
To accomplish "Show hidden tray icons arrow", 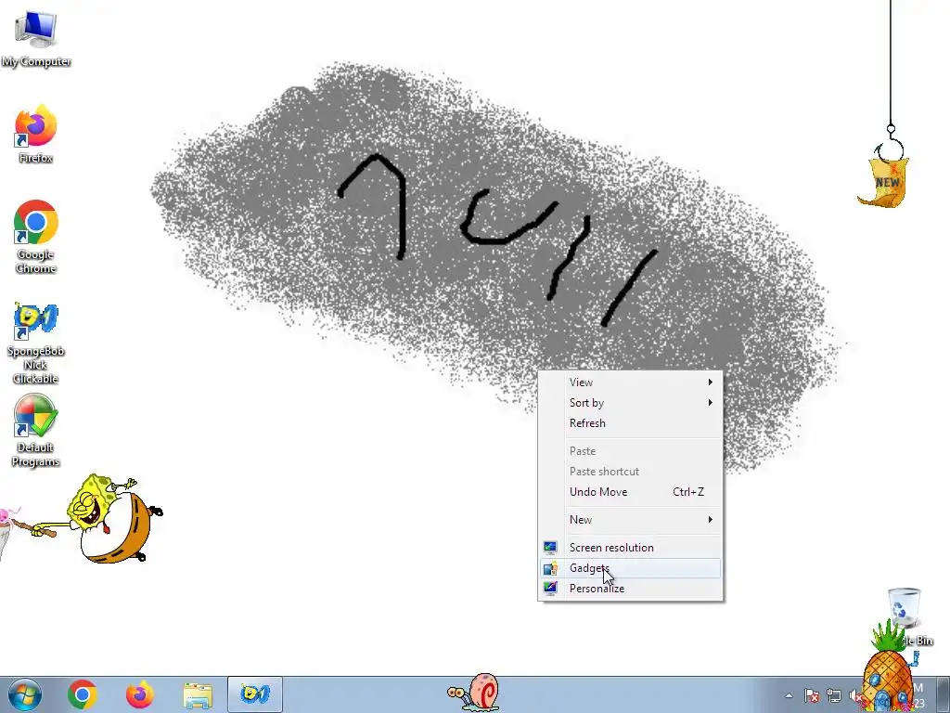I will point(789,695).
